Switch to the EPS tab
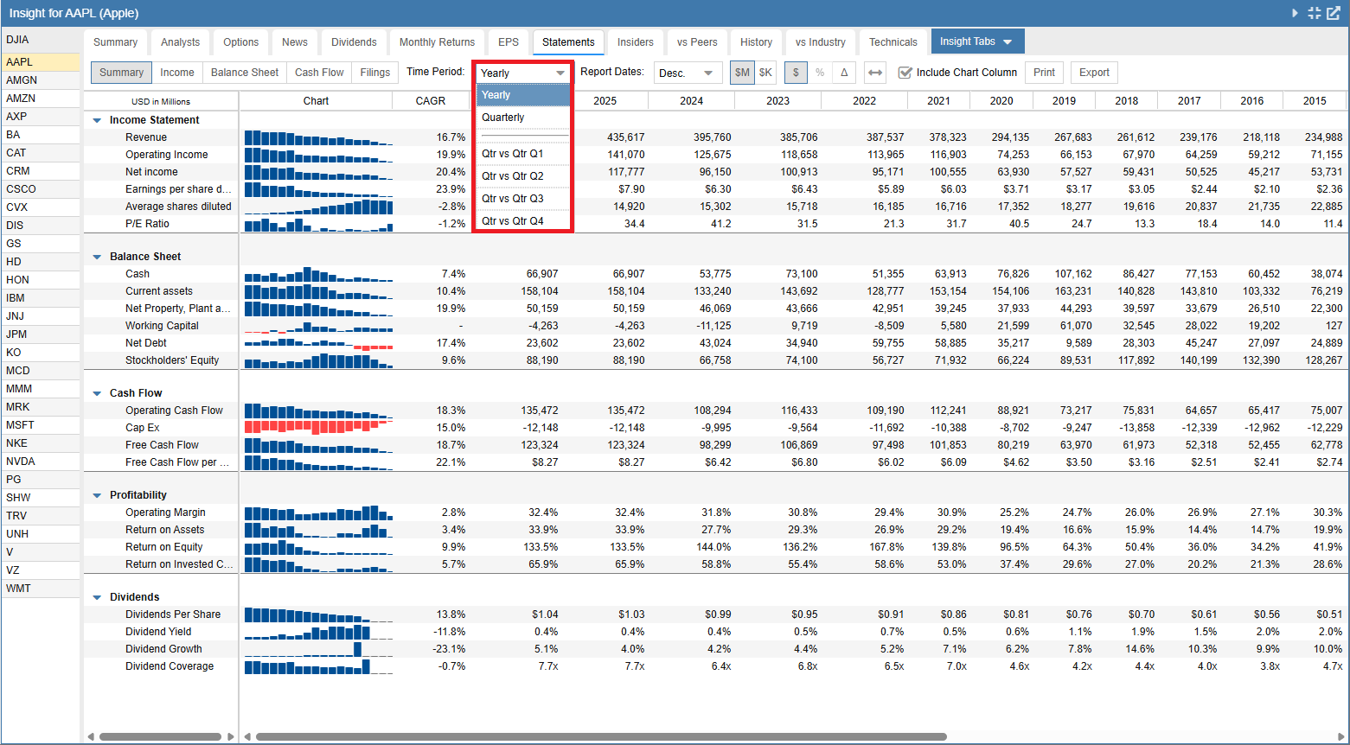The image size is (1350, 745). point(509,42)
